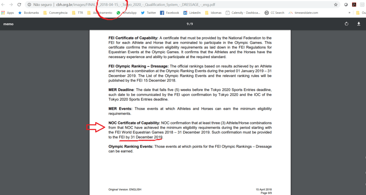
Task: Expand the TTR bookmarks folder
Action: (x=78, y=13)
